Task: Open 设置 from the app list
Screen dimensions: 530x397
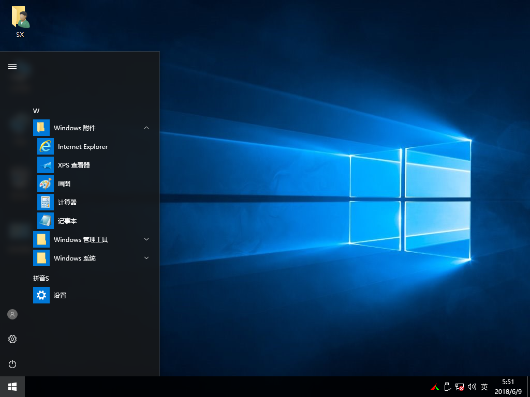Action: 60,296
